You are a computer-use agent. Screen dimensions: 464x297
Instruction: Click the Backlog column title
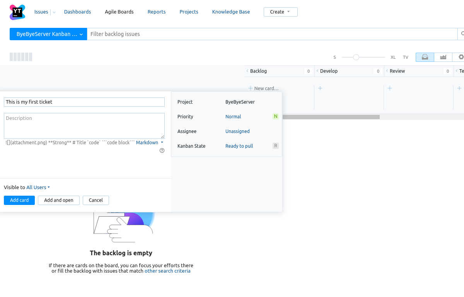[x=259, y=71]
